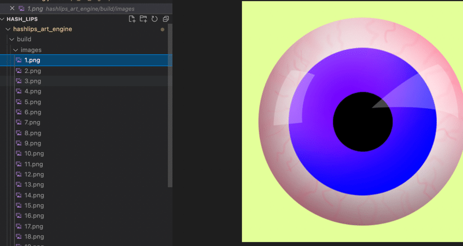
Task: Click the explorer vertical scrollbar
Action: pos(170,106)
